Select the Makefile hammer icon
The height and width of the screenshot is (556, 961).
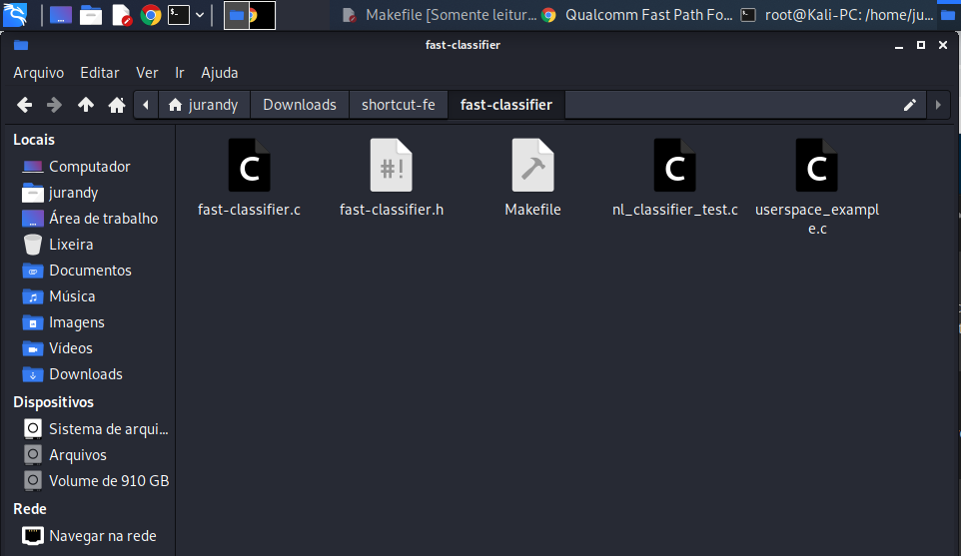coord(533,166)
